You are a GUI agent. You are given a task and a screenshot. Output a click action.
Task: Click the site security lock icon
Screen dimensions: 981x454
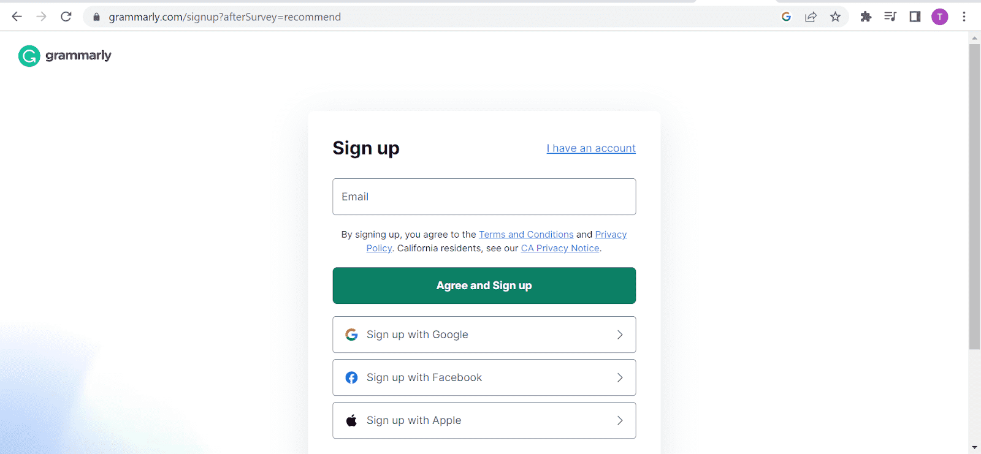tap(96, 17)
